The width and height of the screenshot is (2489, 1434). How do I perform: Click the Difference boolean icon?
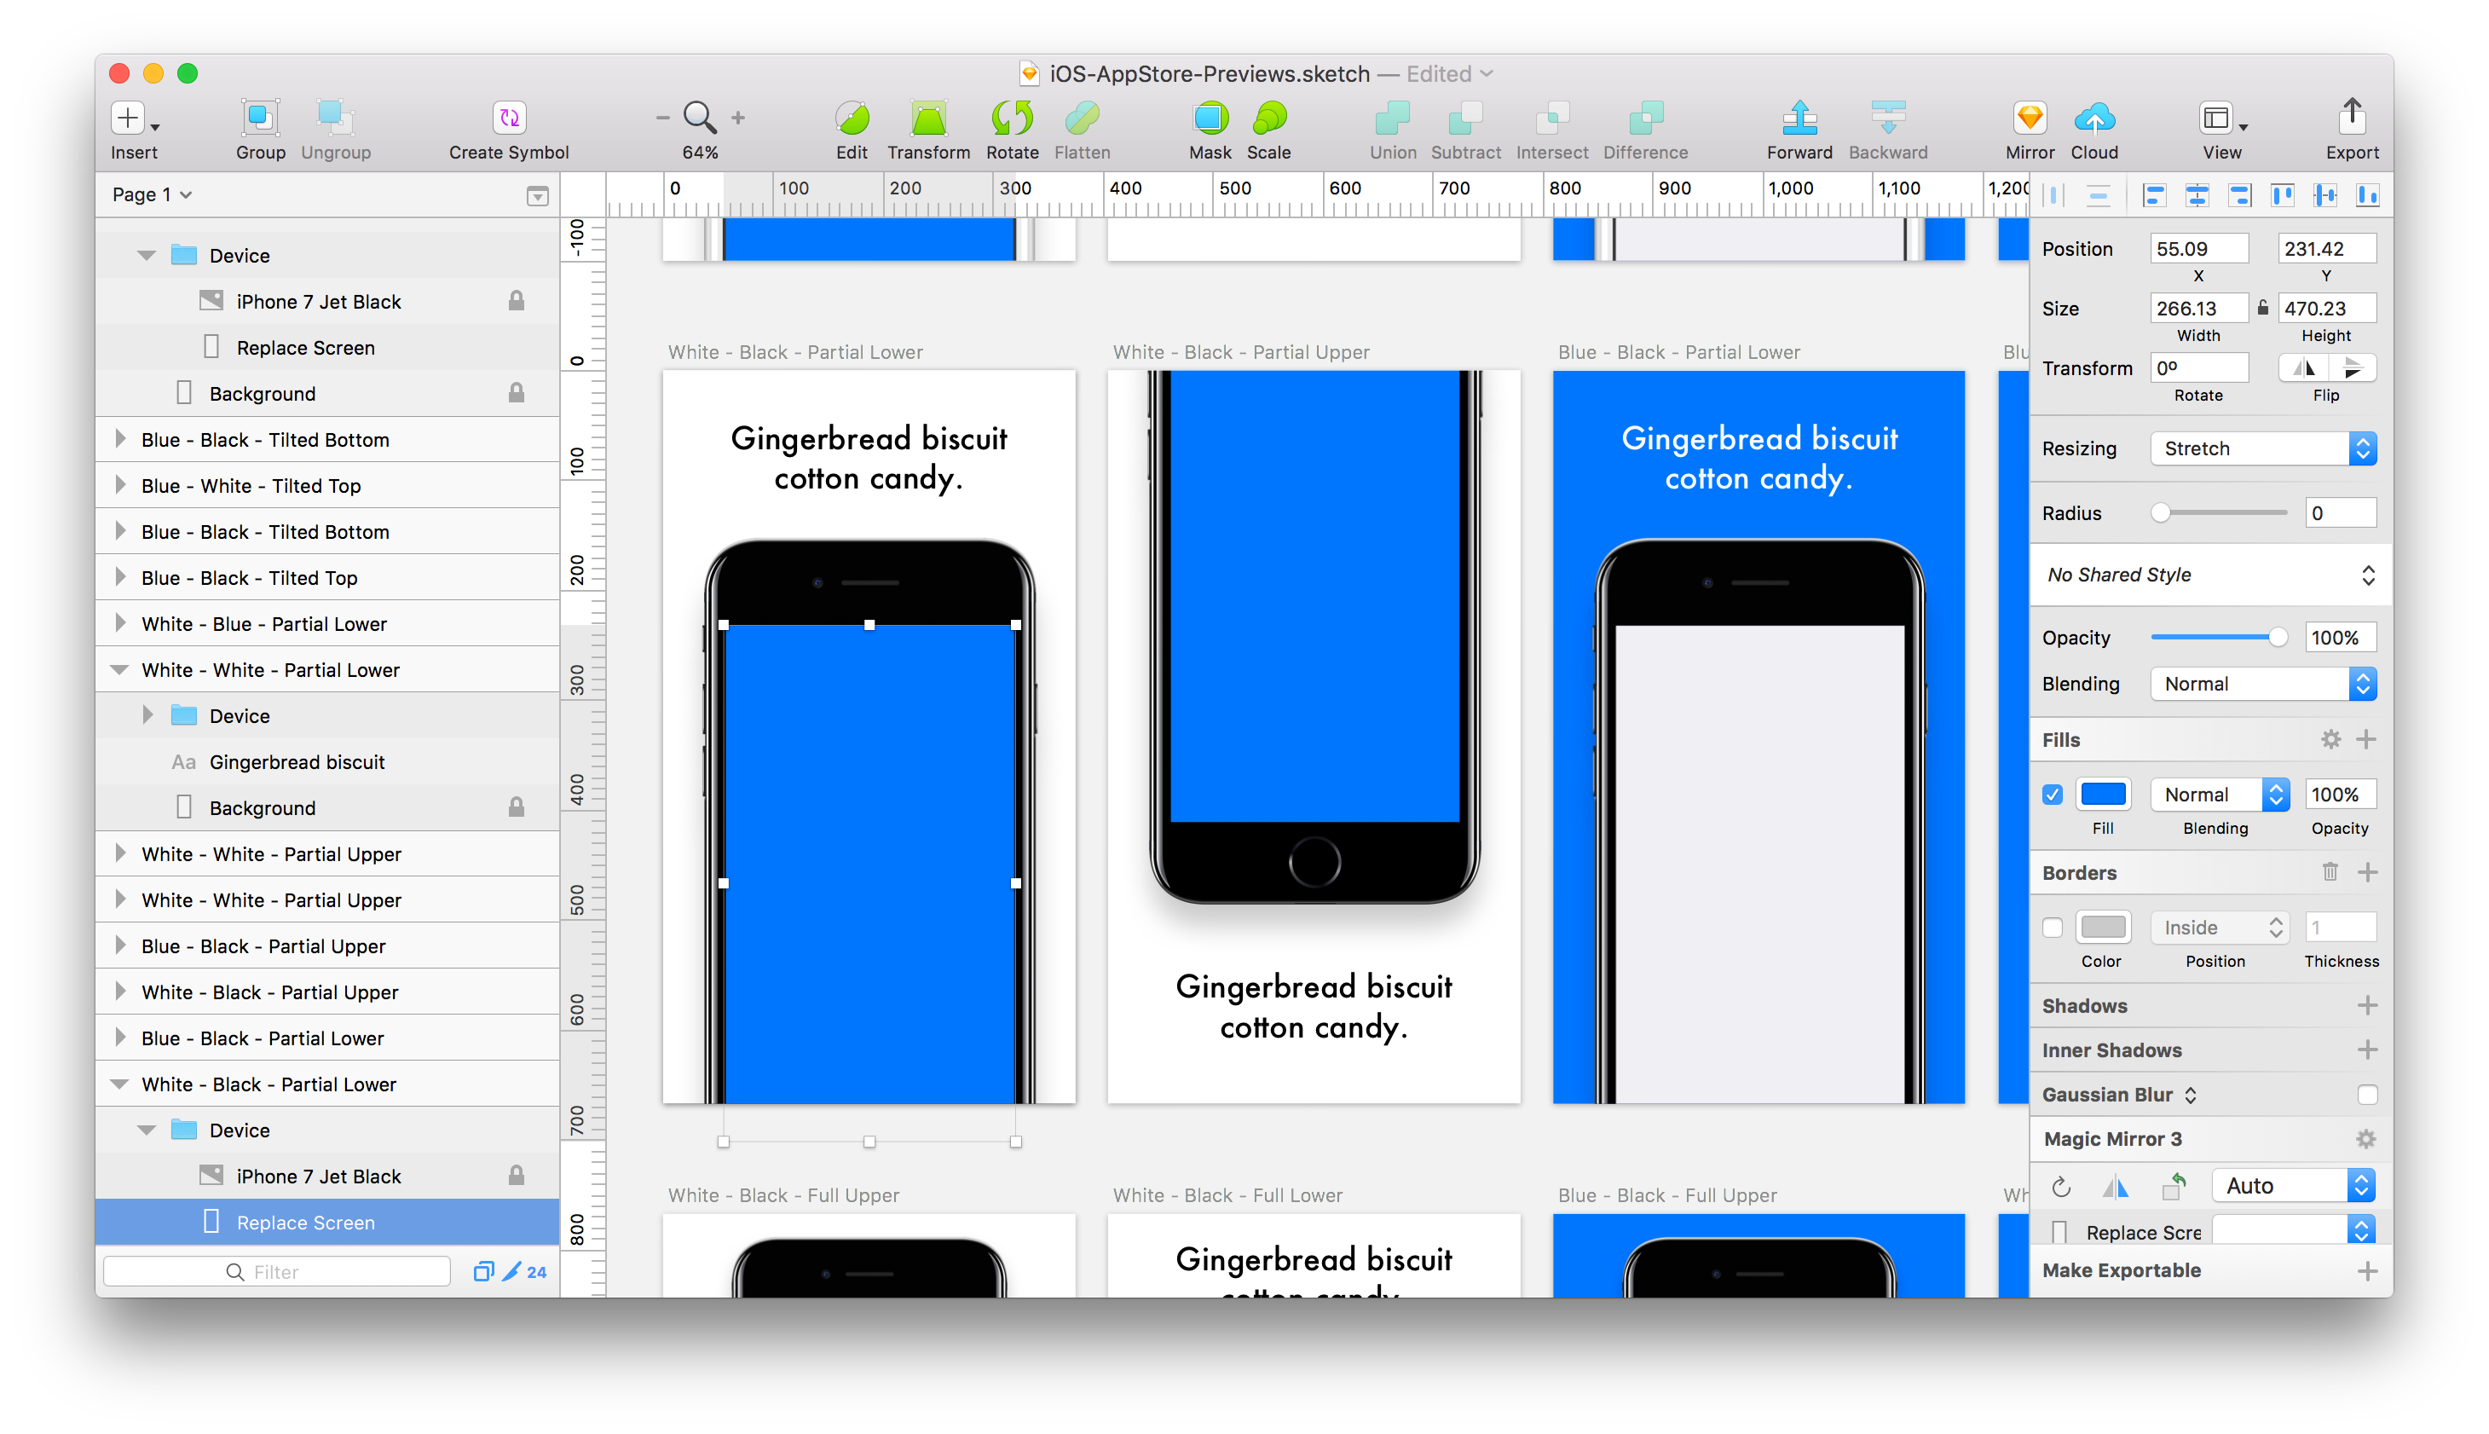click(x=1645, y=119)
